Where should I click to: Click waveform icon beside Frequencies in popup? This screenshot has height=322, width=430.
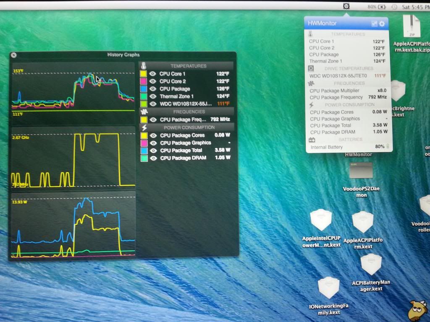pyautogui.click(x=311, y=83)
